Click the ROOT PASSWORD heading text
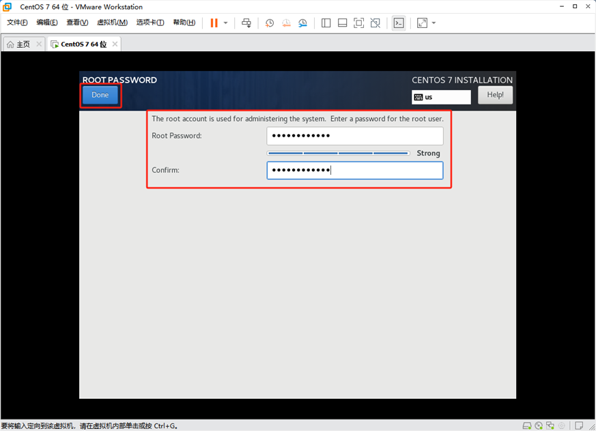 tap(119, 80)
